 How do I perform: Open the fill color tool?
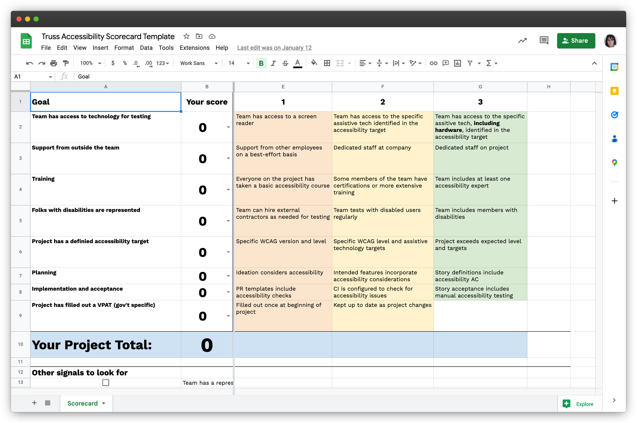(x=314, y=63)
